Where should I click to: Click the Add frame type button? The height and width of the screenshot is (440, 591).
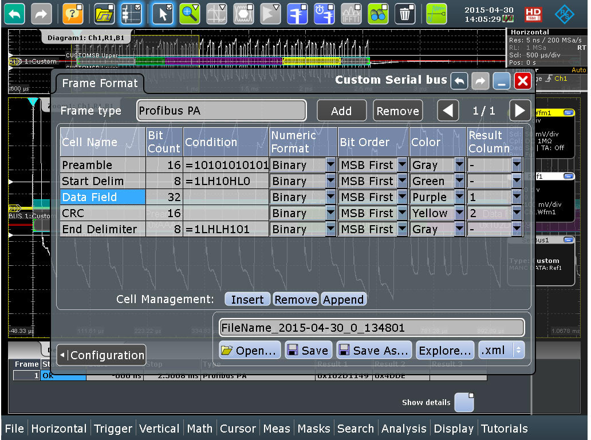tap(341, 111)
